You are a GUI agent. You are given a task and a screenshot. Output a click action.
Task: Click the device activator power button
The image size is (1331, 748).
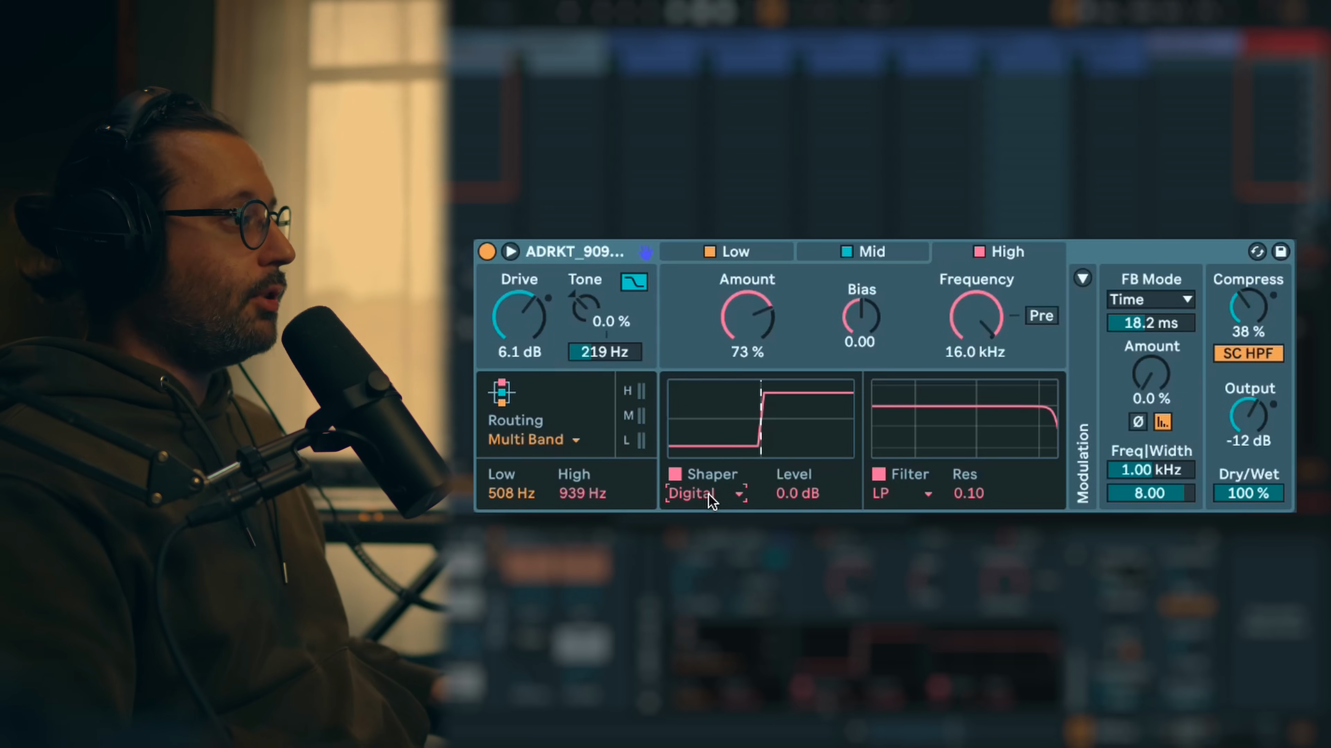(487, 251)
